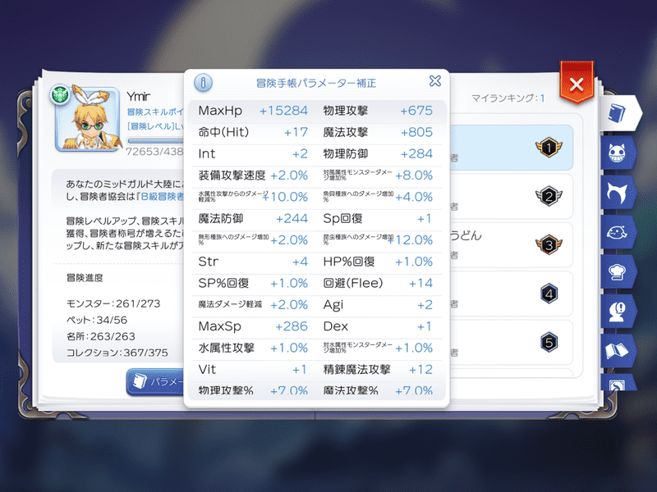This screenshot has width=657, height=492.
Task: Click the 魔法攻撃% +7.0% entry
Action: [378, 390]
